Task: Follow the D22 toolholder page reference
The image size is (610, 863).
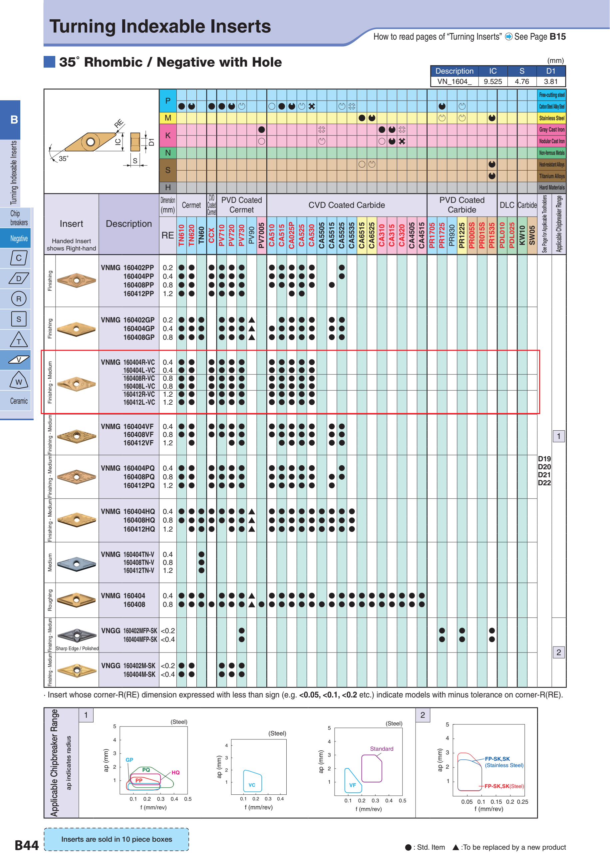Action: click(544, 483)
